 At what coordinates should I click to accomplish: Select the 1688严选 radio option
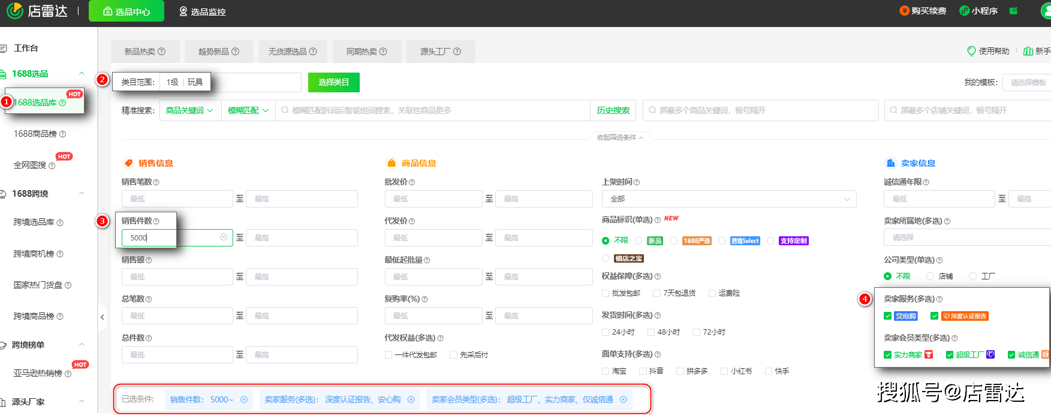coord(674,241)
